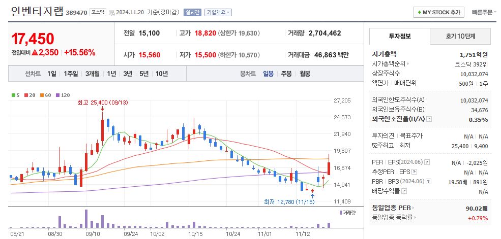
Task: Click arrow icon next to 동일업종 등락률
Action: (x=416, y=218)
